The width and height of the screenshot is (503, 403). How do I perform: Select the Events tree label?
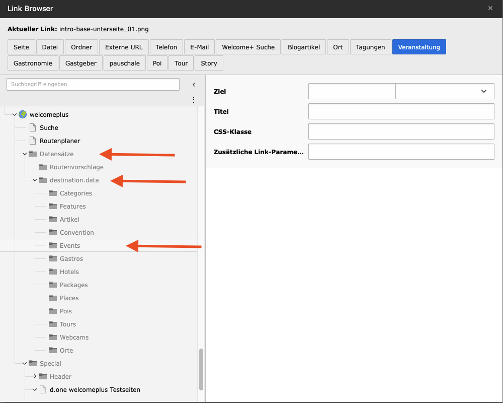point(69,245)
